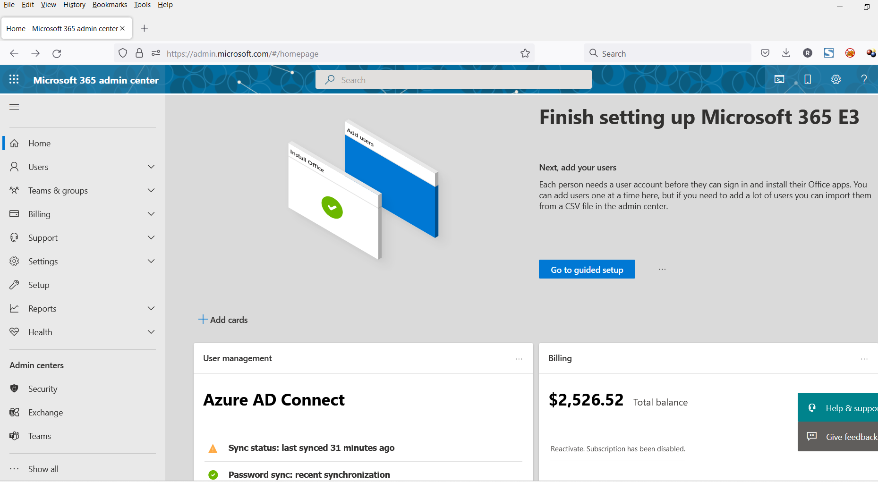878x482 pixels.
Task: Click the ellipsis icon beside Show all
Action: tap(14, 469)
